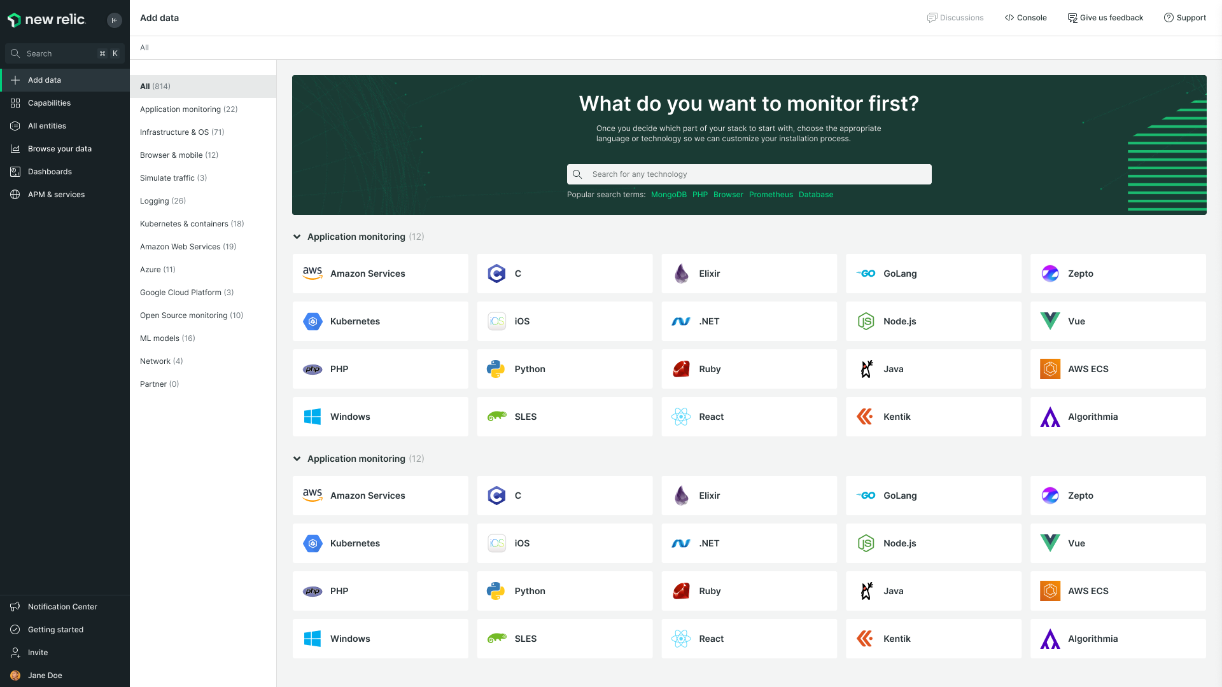Open the Console code icon
1222x687 pixels.
[x=1009, y=18]
